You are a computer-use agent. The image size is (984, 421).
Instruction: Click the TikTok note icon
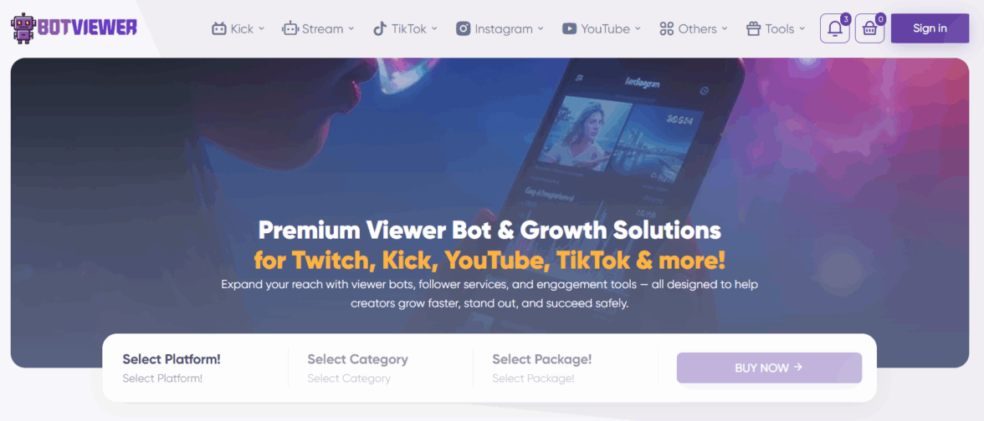click(380, 28)
